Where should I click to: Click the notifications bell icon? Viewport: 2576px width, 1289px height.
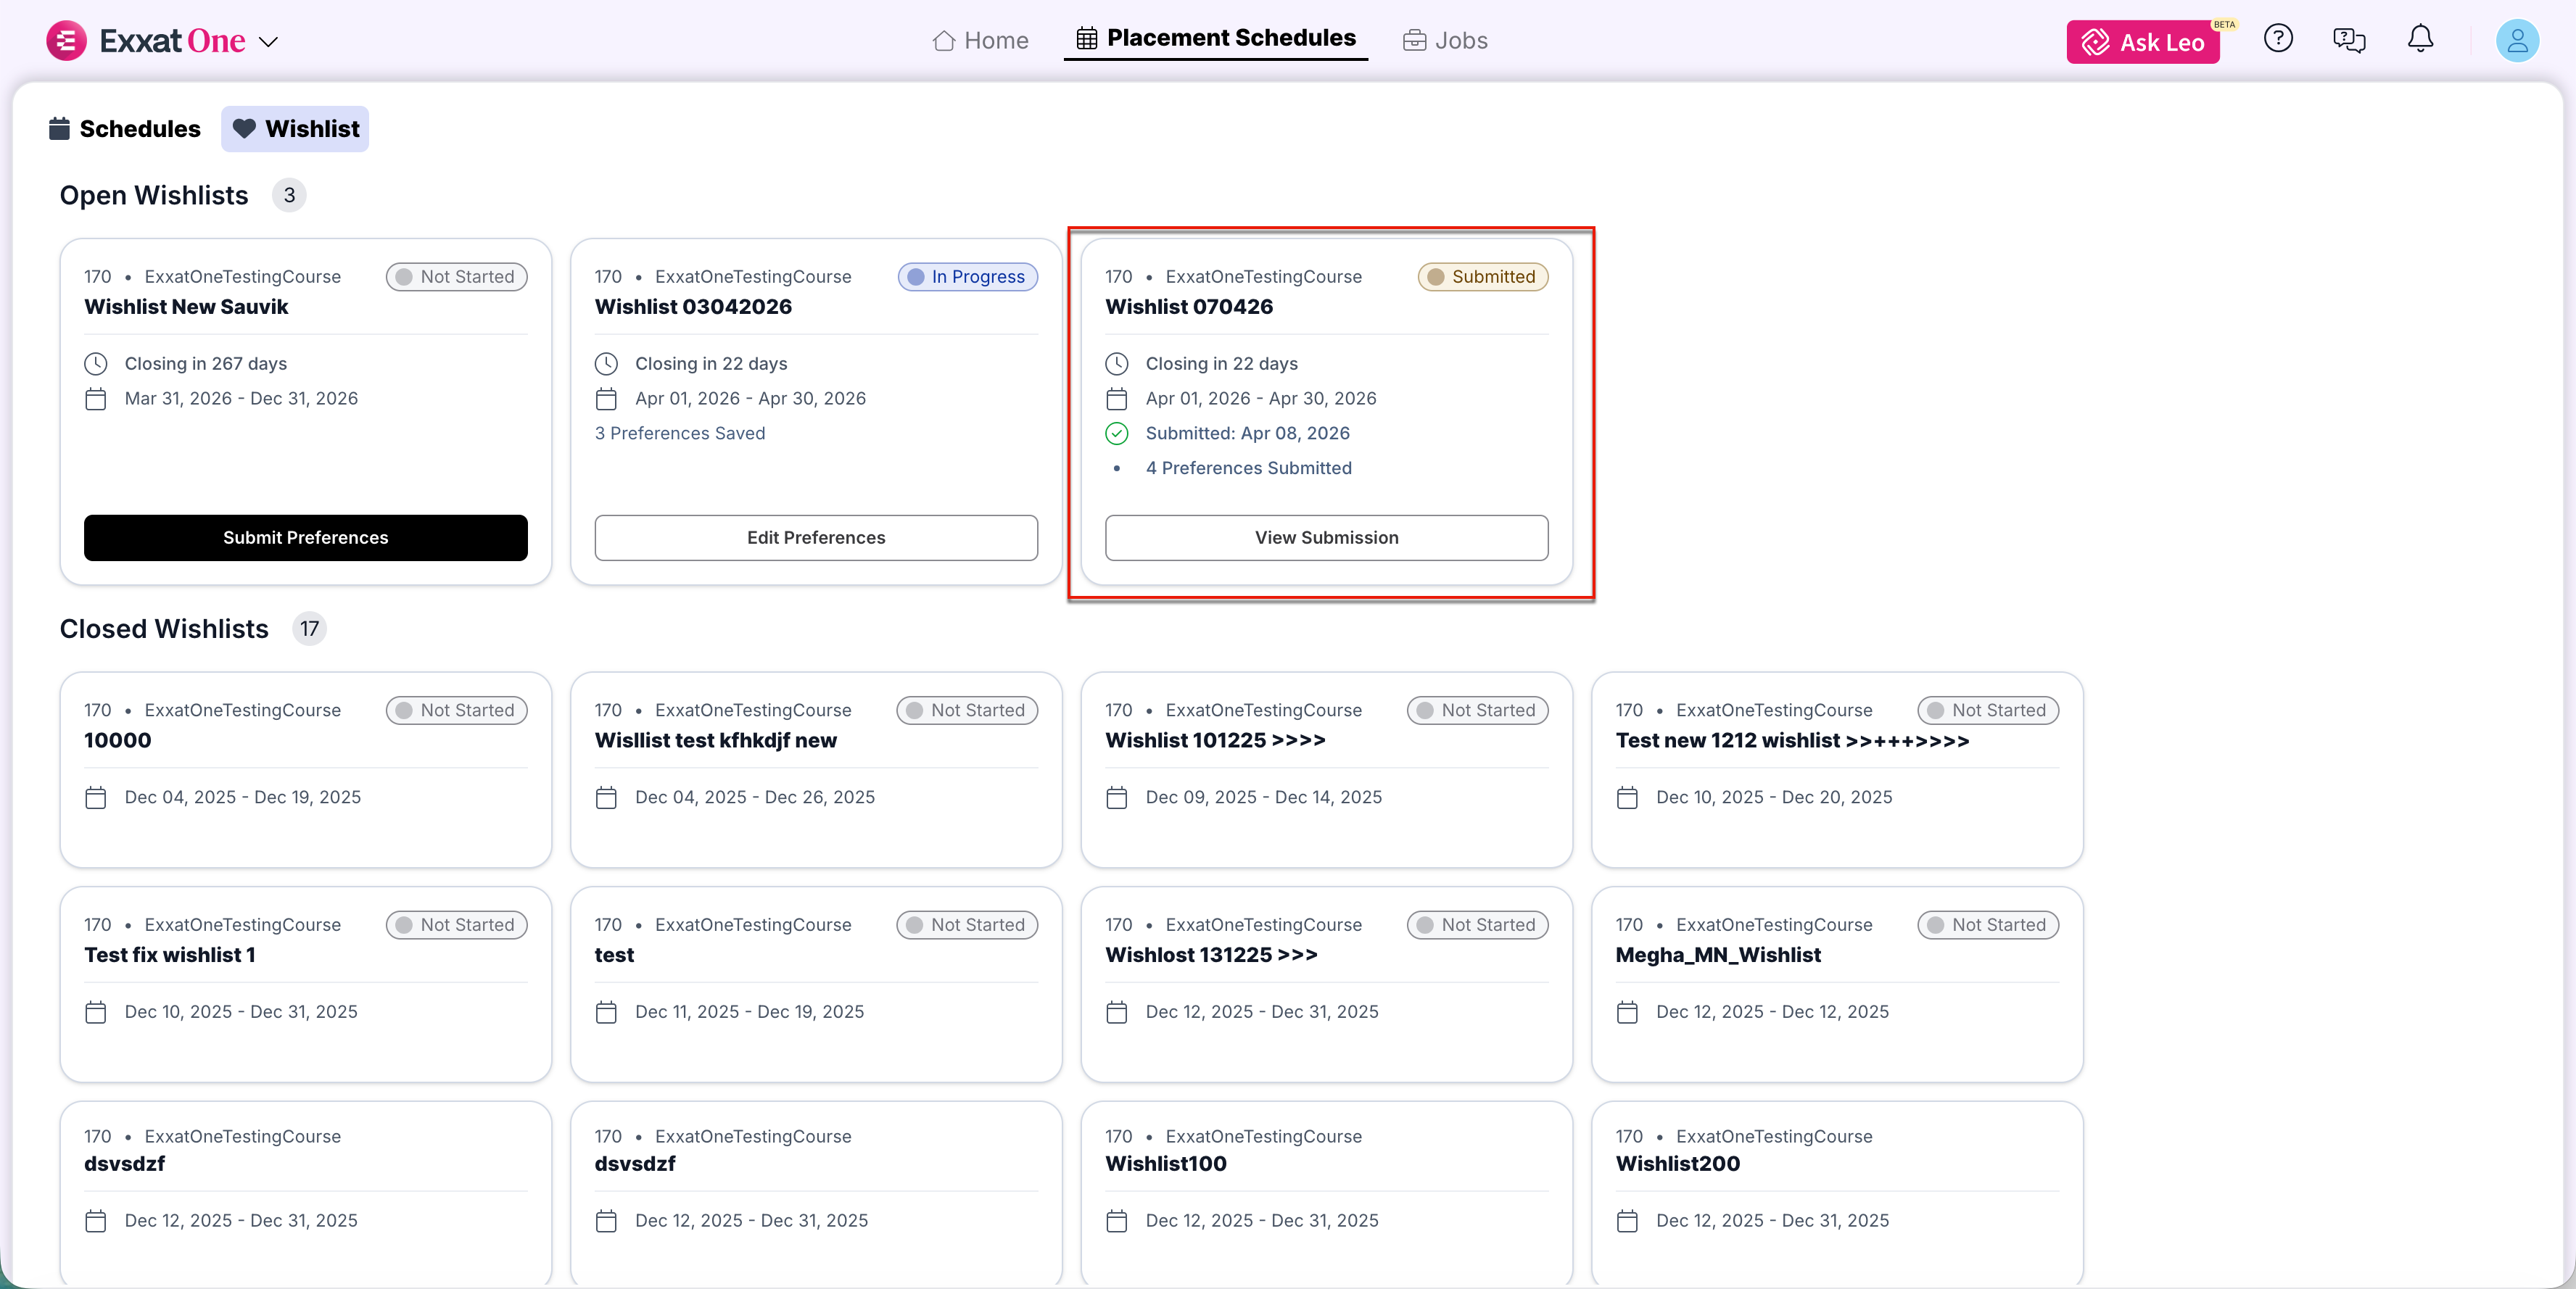[x=2419, y=39]
